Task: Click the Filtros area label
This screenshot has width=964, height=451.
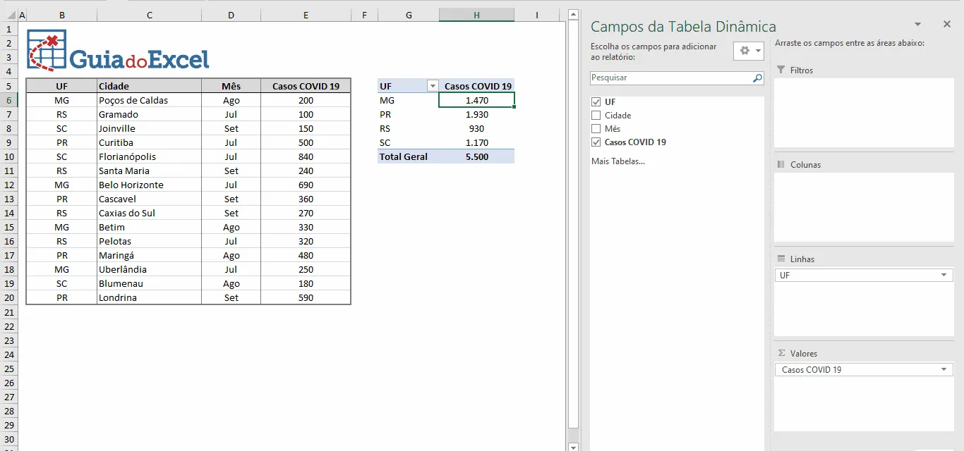Action: pyautogui.click(x=802, y=70)
